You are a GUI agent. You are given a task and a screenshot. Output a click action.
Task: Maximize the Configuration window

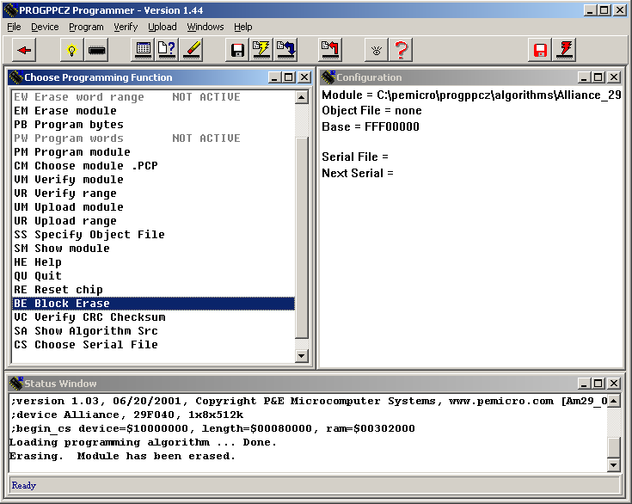[x=598, y=77]
